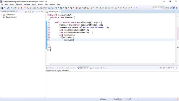The width and height of the screenshot is (179, 101).
Task: Click Collapse All in Package Explorer
Action: [25, 12]
